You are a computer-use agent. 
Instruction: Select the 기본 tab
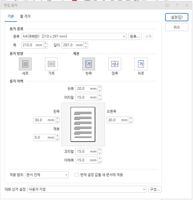click(x=11, y=17)
